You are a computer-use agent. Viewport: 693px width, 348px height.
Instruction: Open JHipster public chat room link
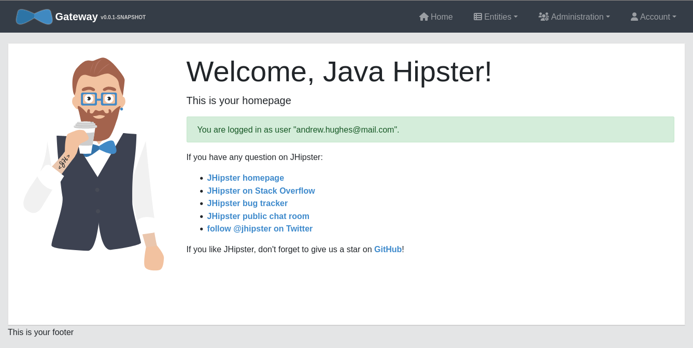(258, 216)
